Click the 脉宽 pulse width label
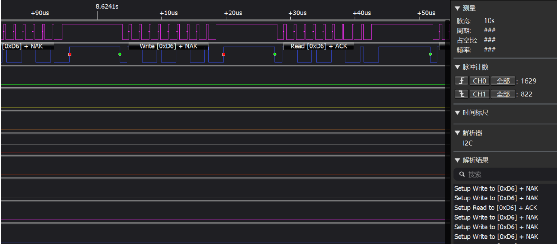Viewport: 557px width, 244px height. [x=464, y=21]
